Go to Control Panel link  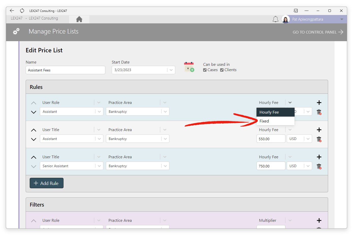point(318,32)
